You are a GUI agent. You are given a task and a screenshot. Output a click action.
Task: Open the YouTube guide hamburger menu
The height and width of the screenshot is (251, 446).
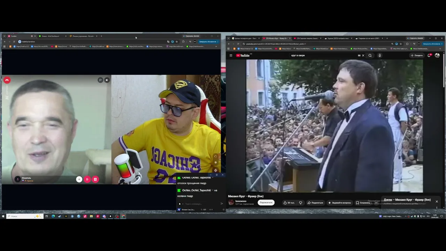click(x=231, y=55)
